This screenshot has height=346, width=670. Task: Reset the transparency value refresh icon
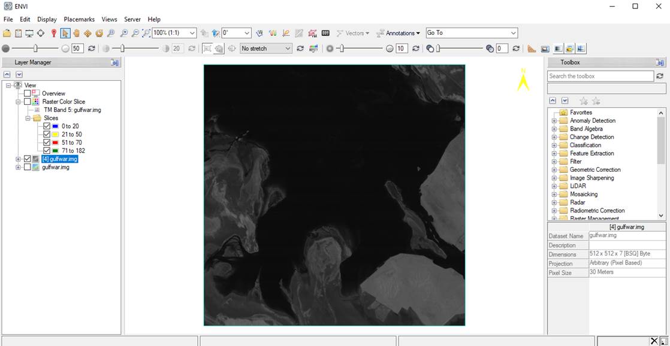click(516, 48)
